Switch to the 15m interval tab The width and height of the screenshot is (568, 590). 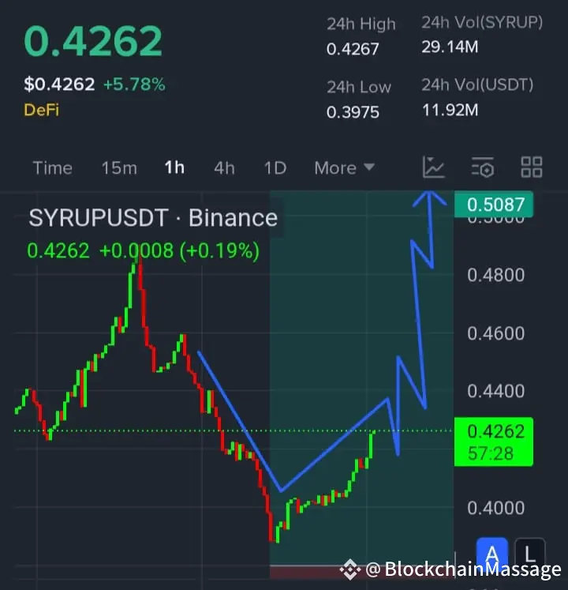pyautogui.click(x=120, y=167)
